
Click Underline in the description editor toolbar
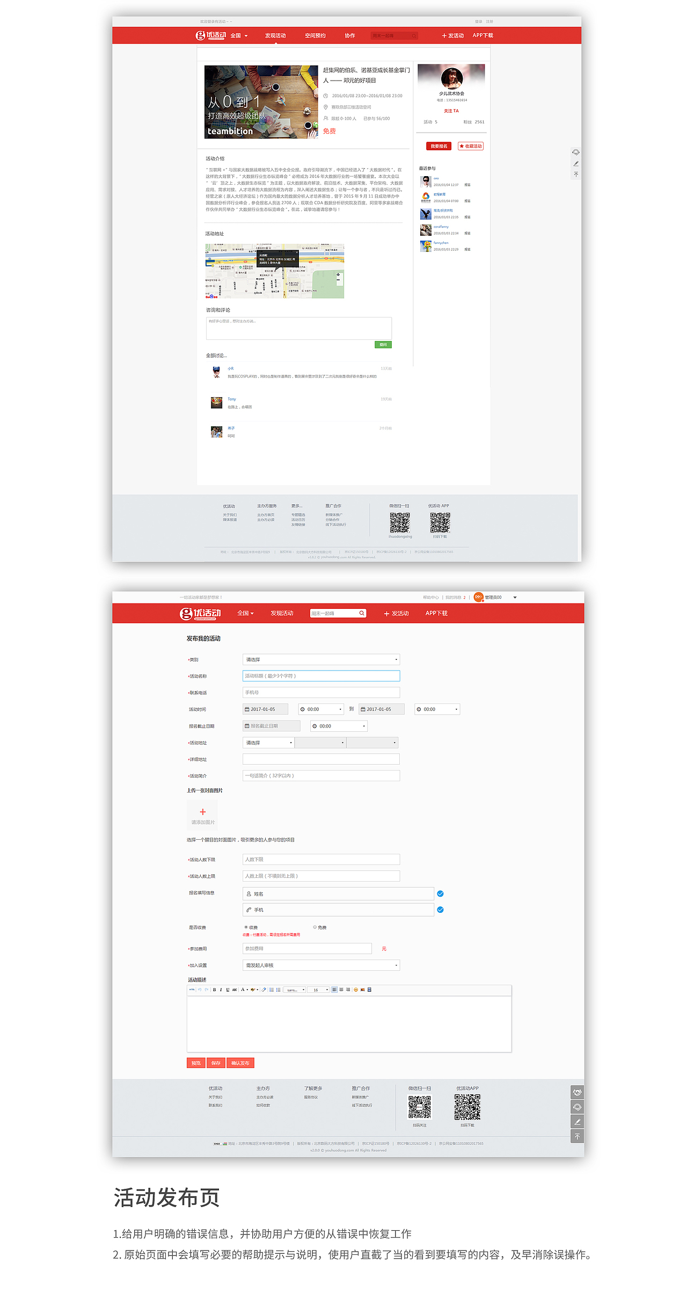[x=228, y=990]
